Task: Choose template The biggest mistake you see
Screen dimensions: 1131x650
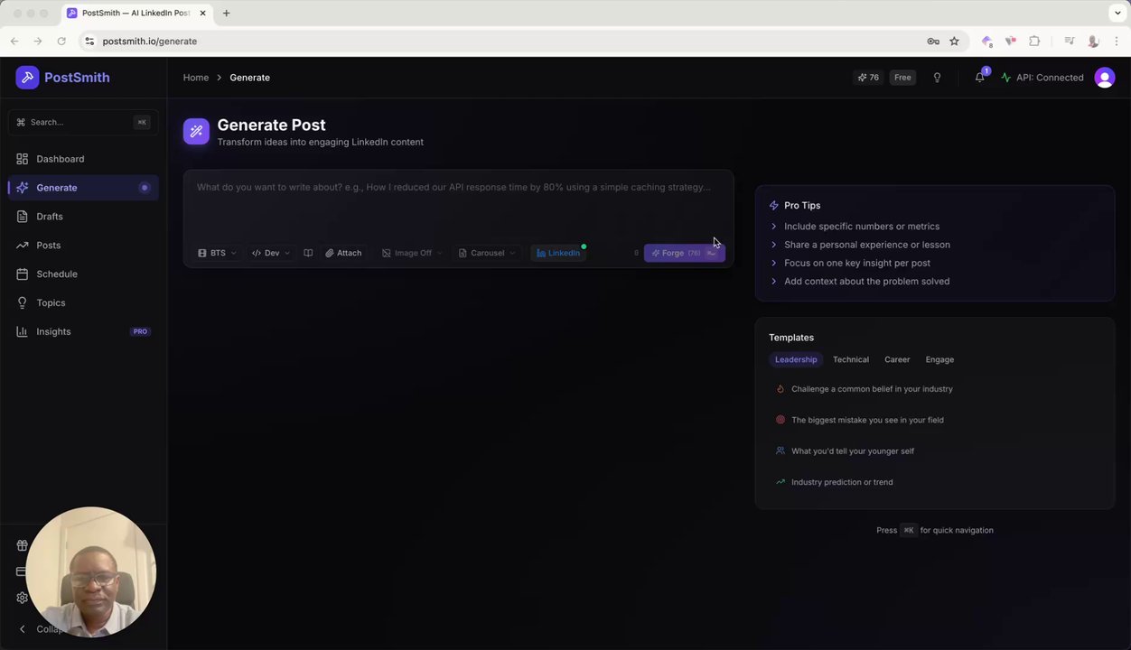Action: click(934, 420)
